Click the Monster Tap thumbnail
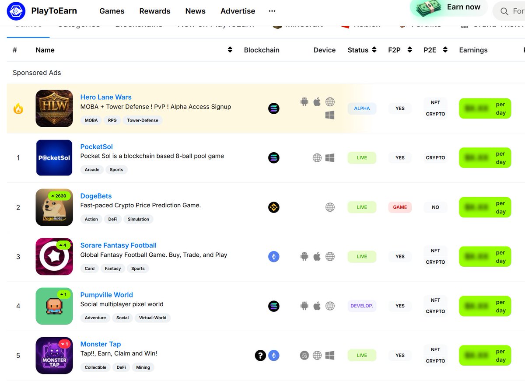Screen dimensions: 525x384 [x=54, y=356]
